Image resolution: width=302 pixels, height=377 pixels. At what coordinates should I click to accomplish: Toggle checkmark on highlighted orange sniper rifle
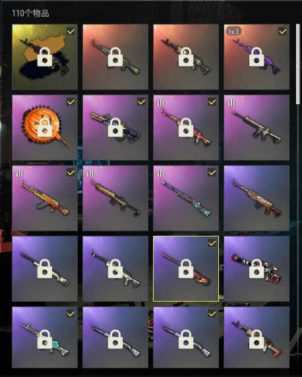coord(212,243)
